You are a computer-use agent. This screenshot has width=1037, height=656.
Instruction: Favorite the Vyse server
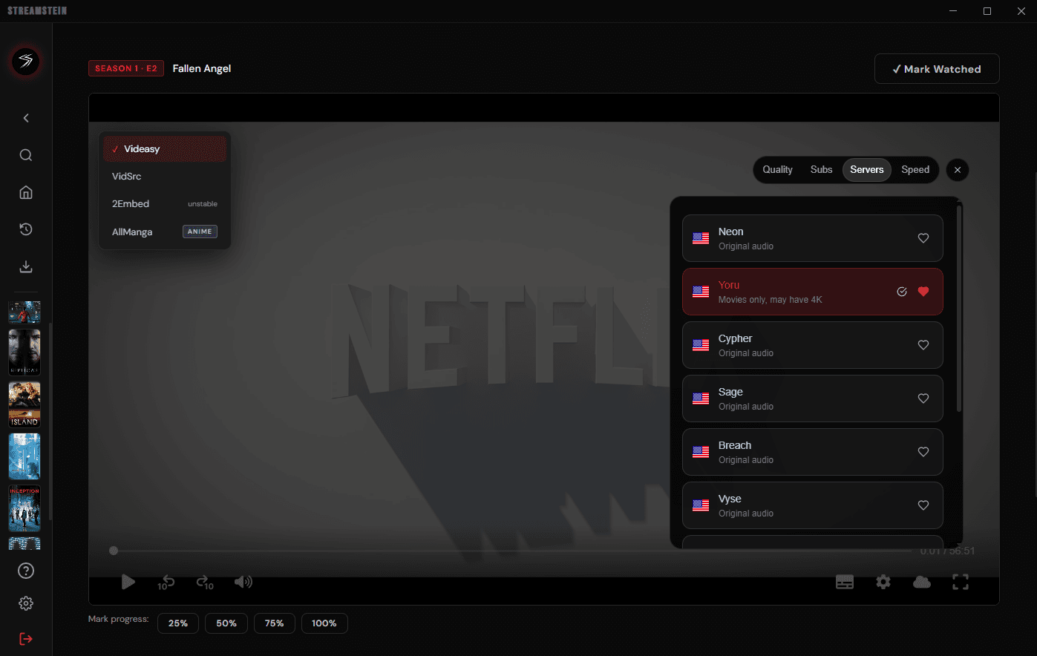(x=923, y=505)
